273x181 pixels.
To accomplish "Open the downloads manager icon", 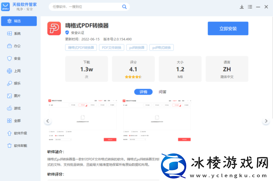I will [x=242, y=7].
